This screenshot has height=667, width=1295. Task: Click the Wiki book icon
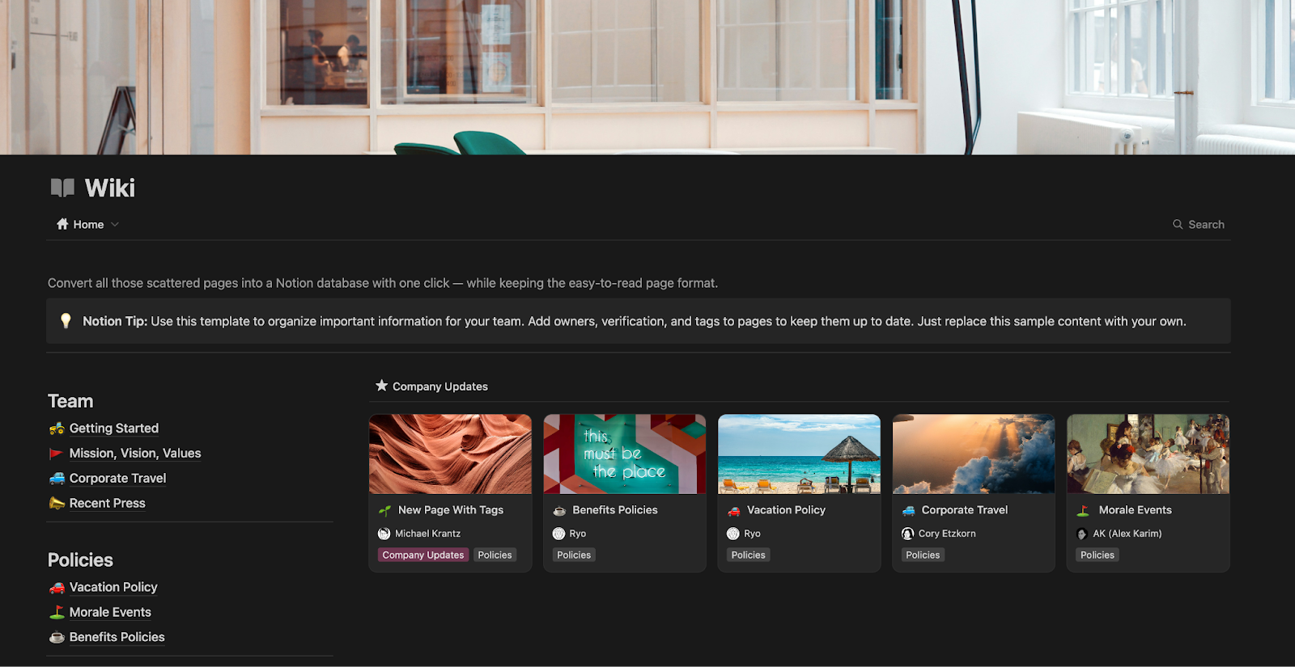(62, 188)
